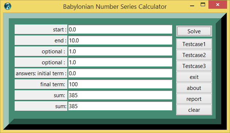Viewport: 230px width, 133px height.
Task: Click the first sum result field
Action: (120, 95)
